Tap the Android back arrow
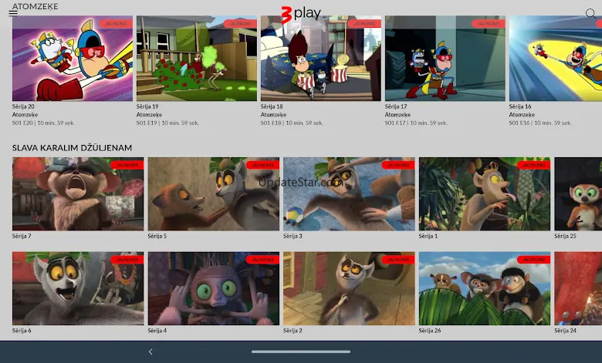Screen dimensions: 602x363 point(150,351)
